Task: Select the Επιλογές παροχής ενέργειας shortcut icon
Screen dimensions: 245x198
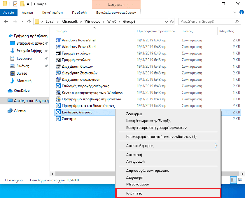Action: click(58, 86)
